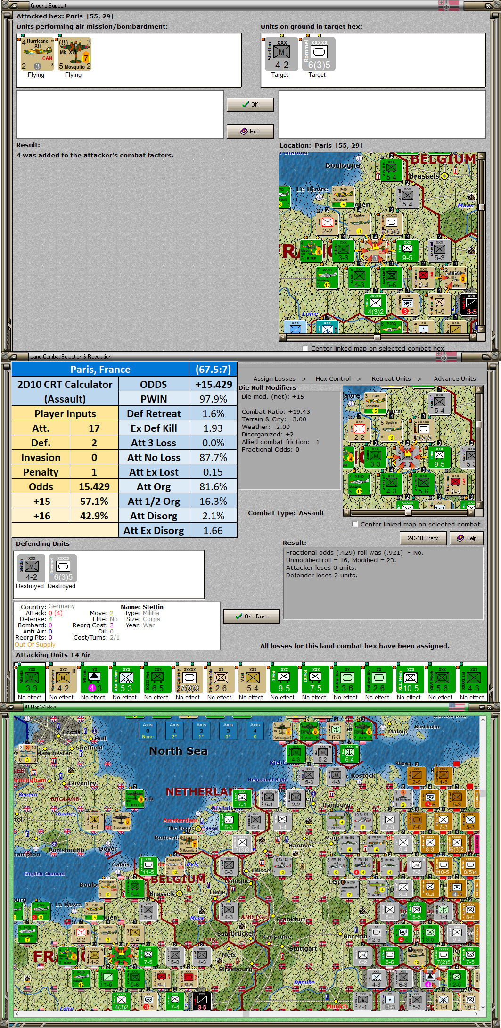
Task: Click US flag icon in Map Window title bar
Action: (456, 707)
